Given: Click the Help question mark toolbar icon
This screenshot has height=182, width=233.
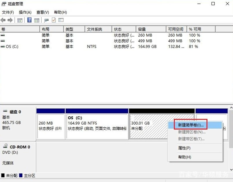Looking at the screenshot, I should (29, 20).
